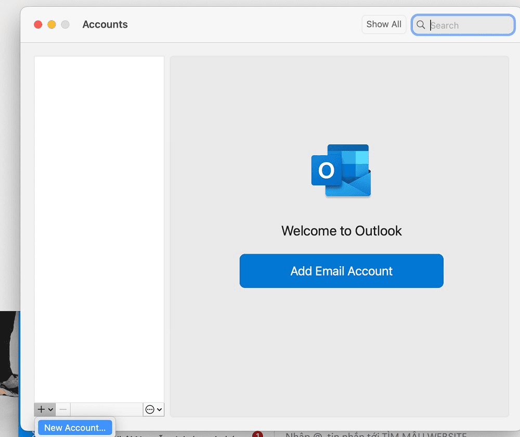Click the Show All button
This screenshot has width=520, height=437.
(x=384, y=24)
